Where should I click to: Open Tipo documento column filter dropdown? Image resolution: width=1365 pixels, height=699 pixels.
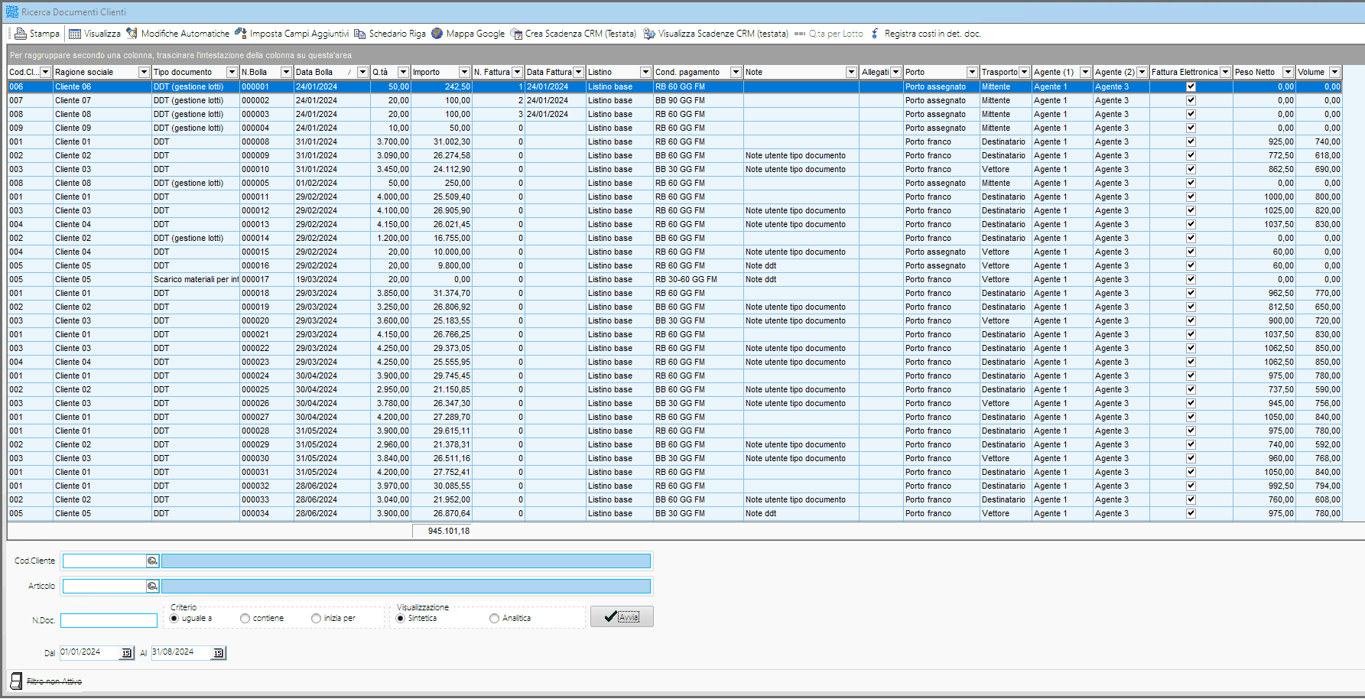click(x=232, y=72)
